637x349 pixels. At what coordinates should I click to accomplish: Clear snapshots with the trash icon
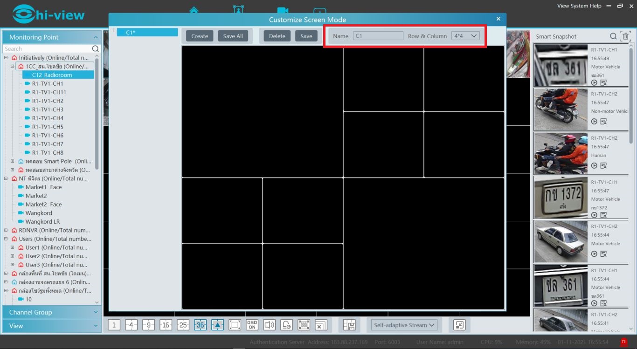click(x=625, y=36)
